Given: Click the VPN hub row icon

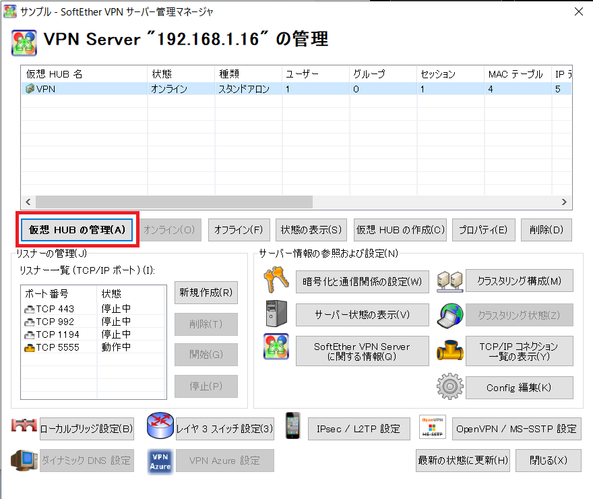Looking at the screenshot, I should click(30, 89).
